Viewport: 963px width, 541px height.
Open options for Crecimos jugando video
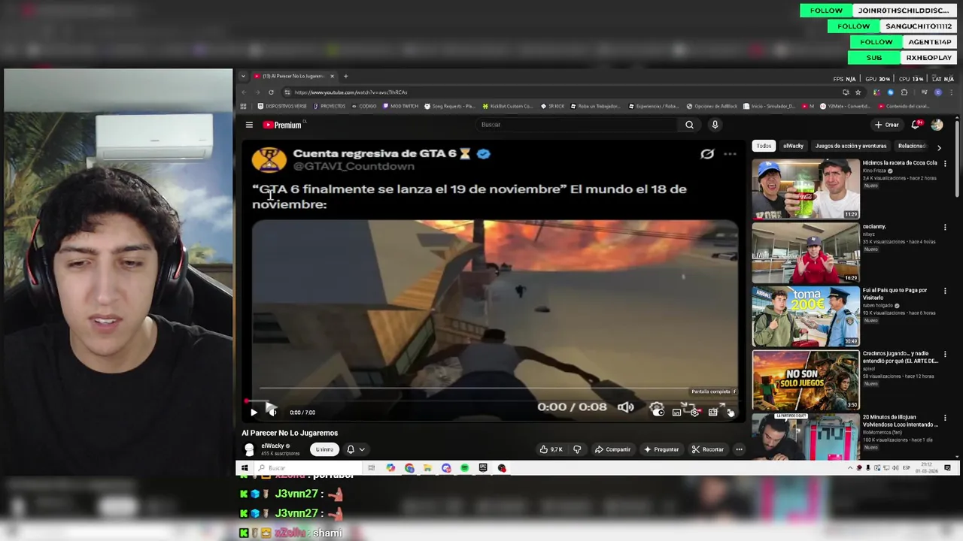[x=946, y=354]
